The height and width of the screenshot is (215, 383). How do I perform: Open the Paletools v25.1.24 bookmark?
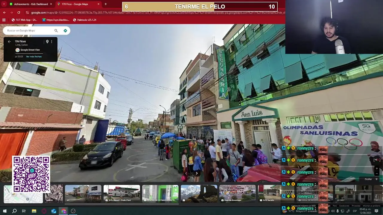click(85, 20)
